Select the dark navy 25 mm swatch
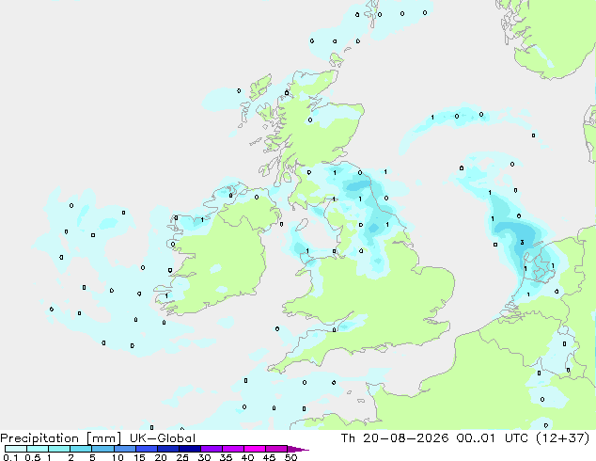This screenshot has width=596, height=461. [x=190, y=449]
